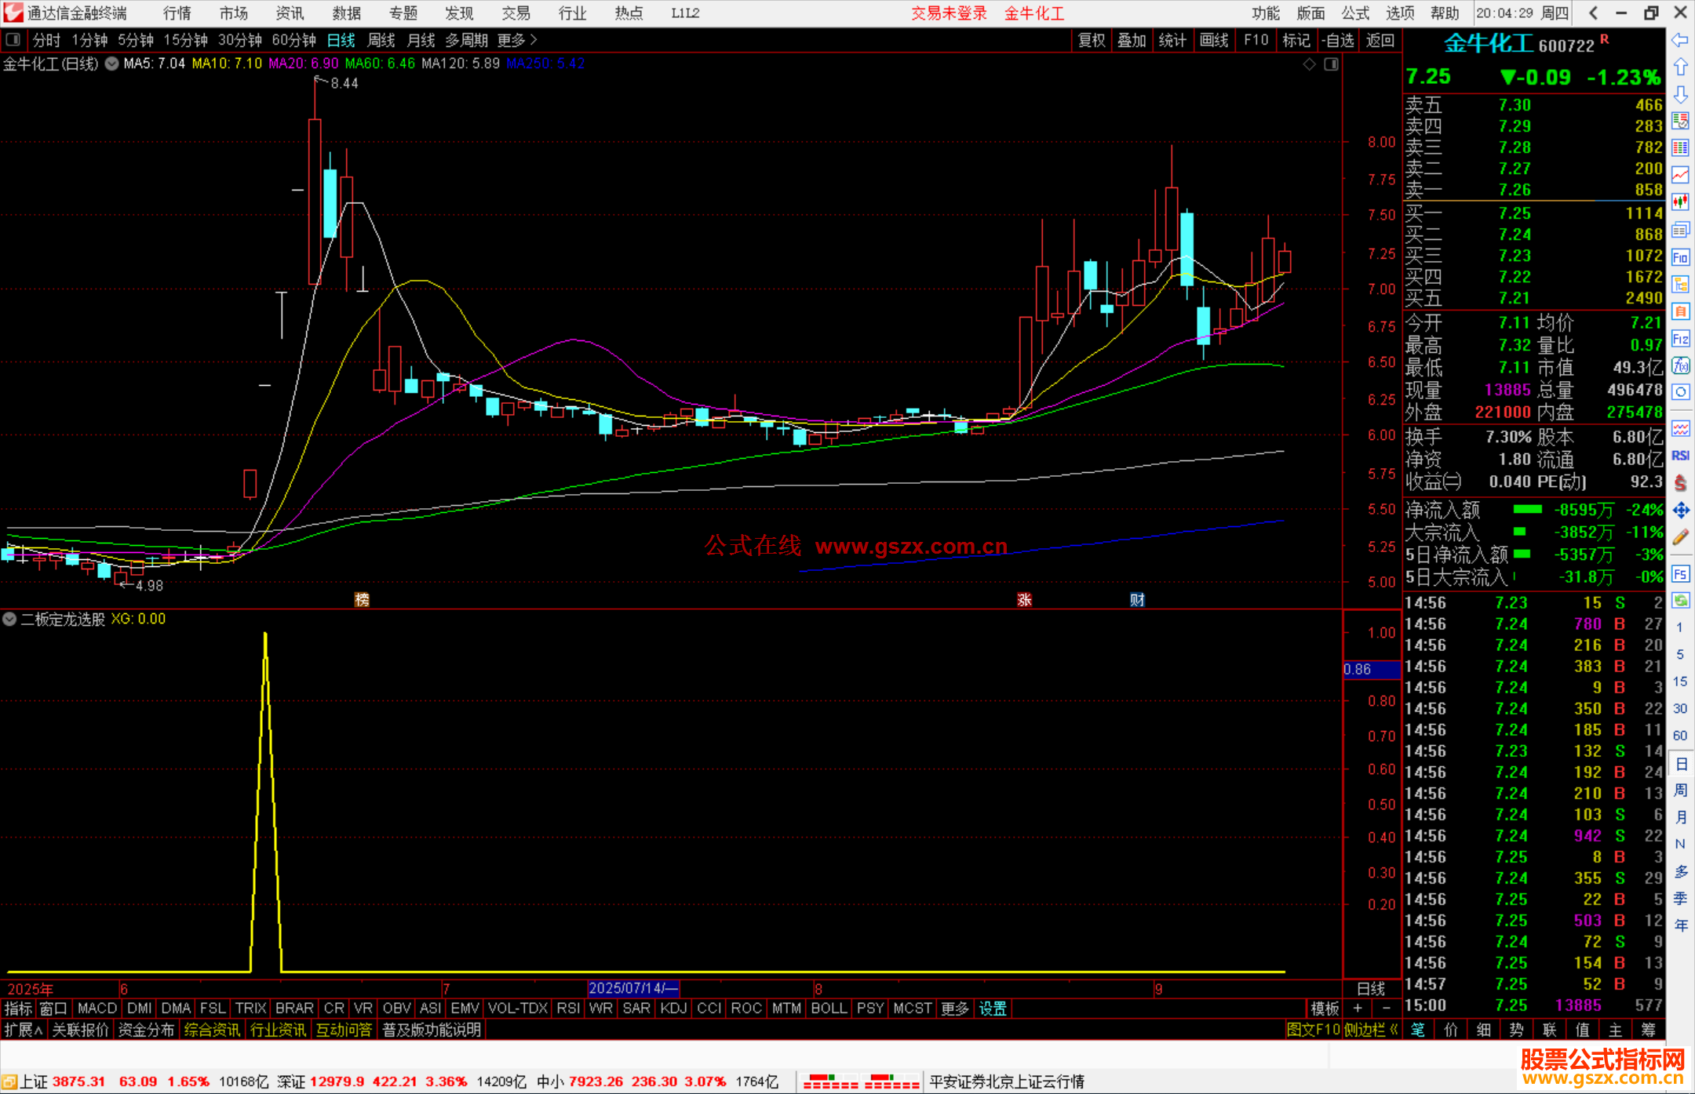Click the wavy lines indicator icon

(x=1680, y=428)
